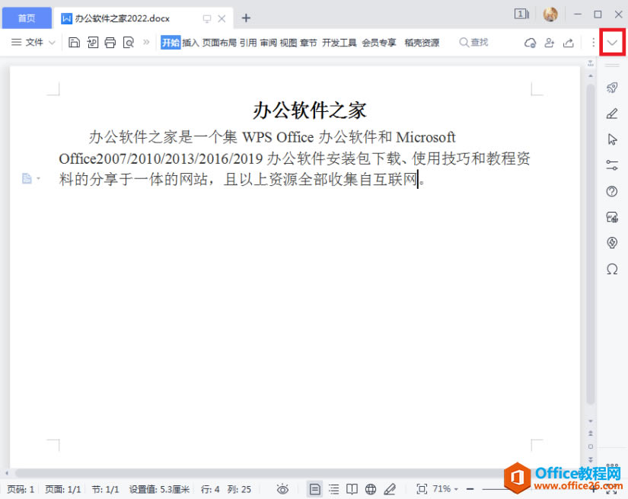Click the tab display mode icon
The image size is (628, 499).
pos(207,18)
